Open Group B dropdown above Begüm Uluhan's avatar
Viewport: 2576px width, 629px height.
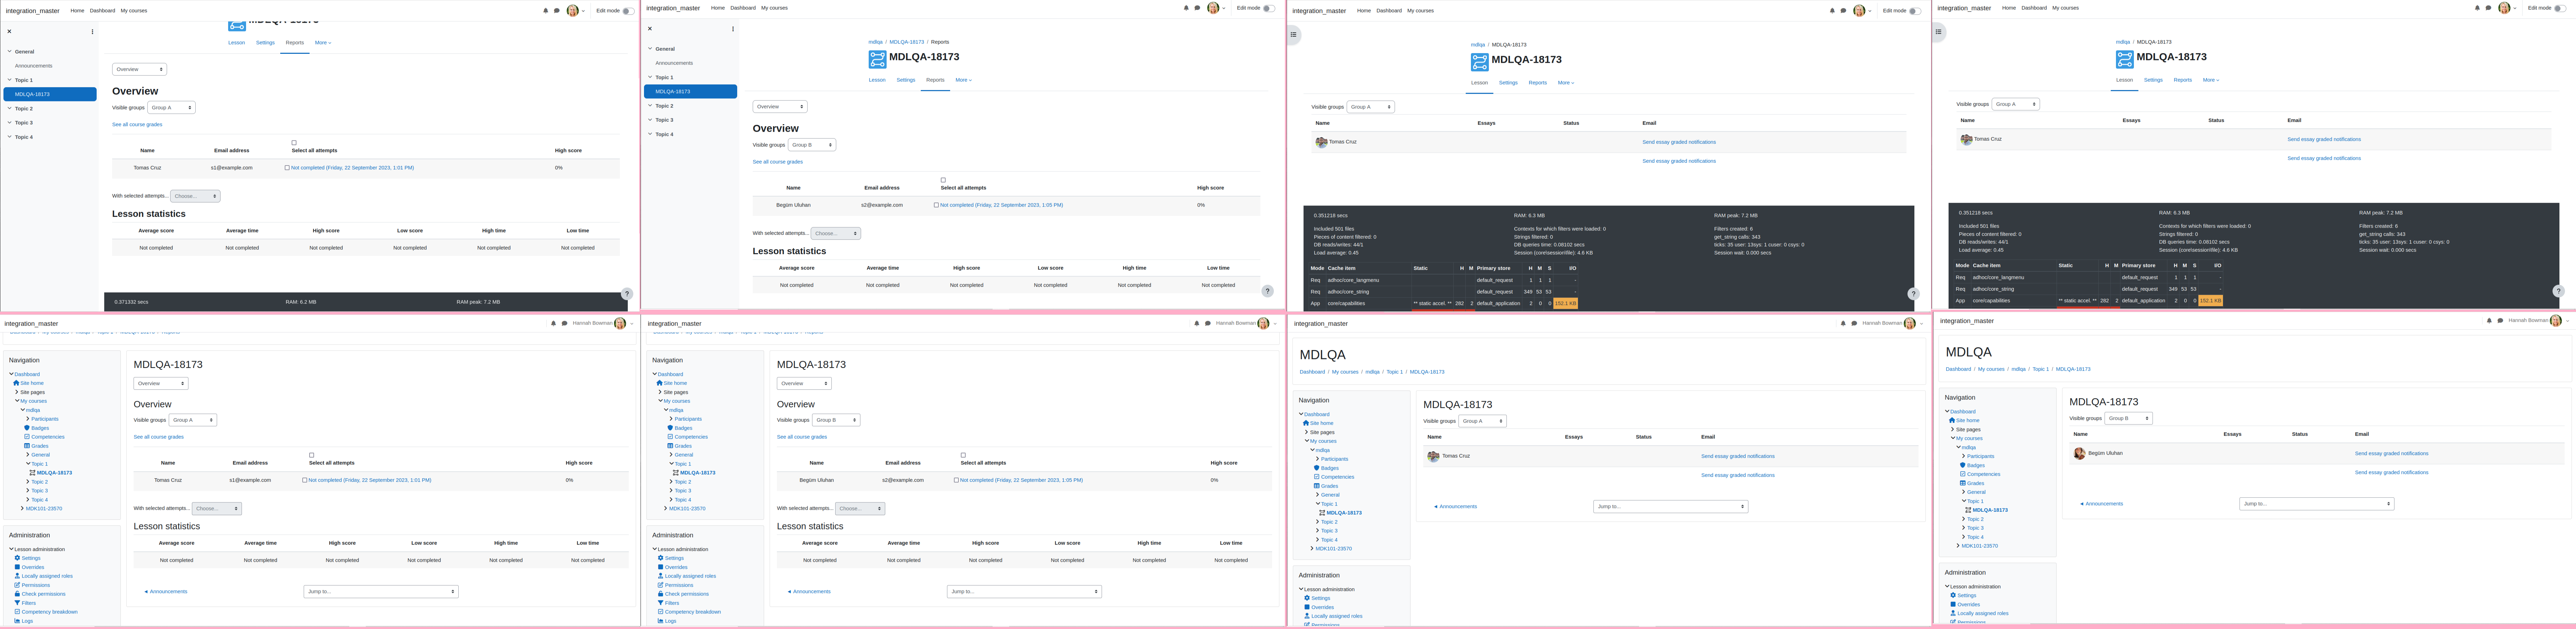2128,418
